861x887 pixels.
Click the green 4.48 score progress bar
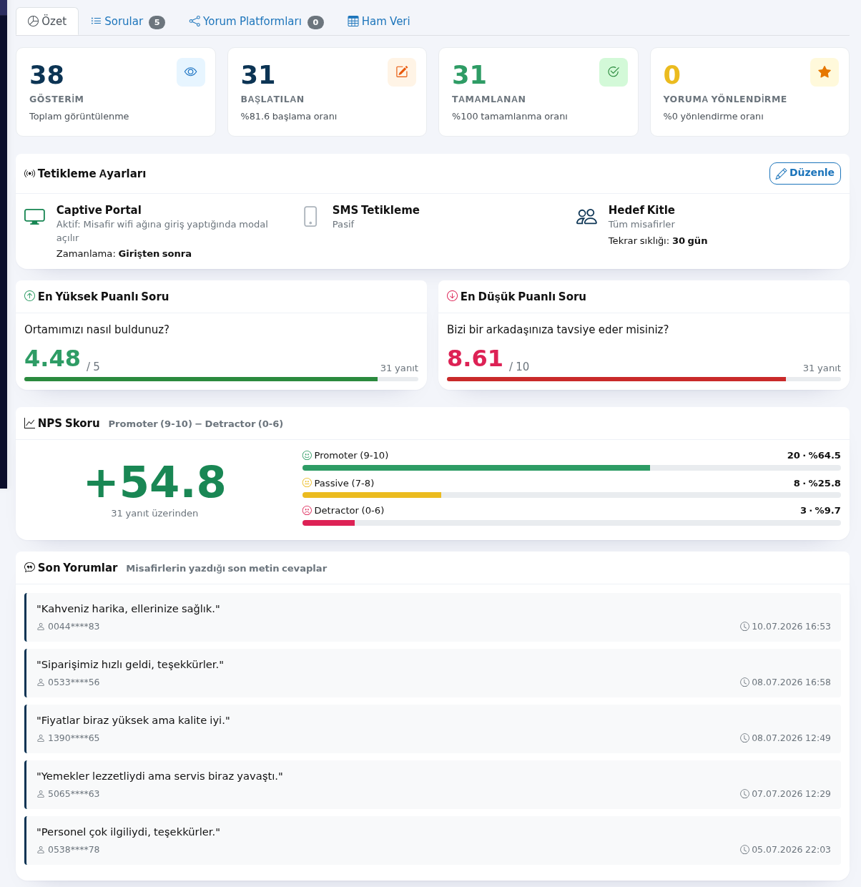222,379
